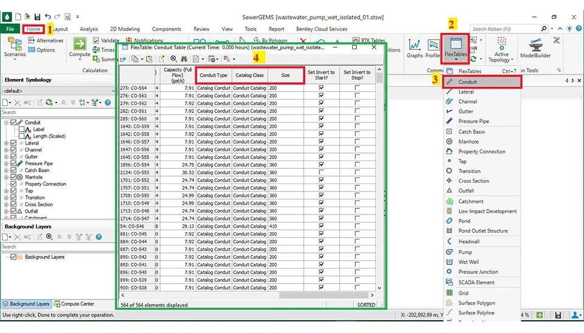Sort by the Conduit Type column header
584x333 pixels.
coord(214,75)
